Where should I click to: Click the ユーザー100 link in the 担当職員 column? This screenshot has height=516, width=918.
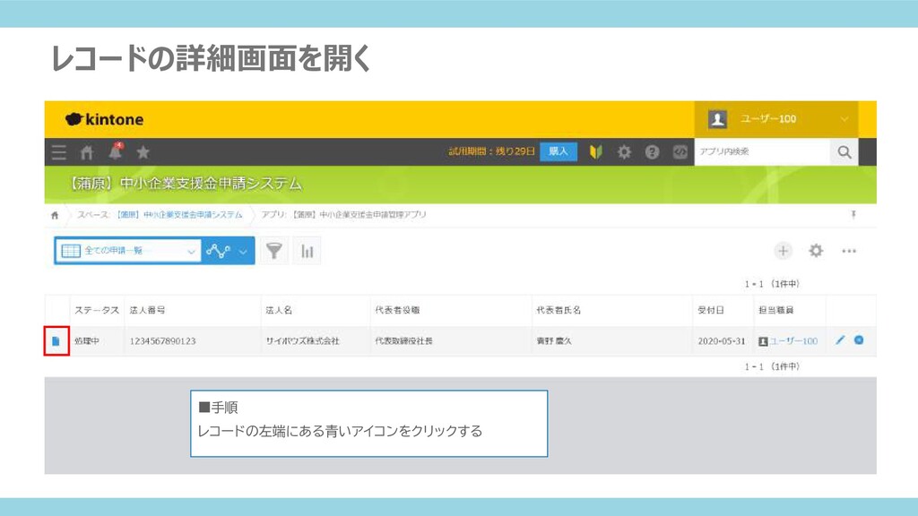point(793,341)
